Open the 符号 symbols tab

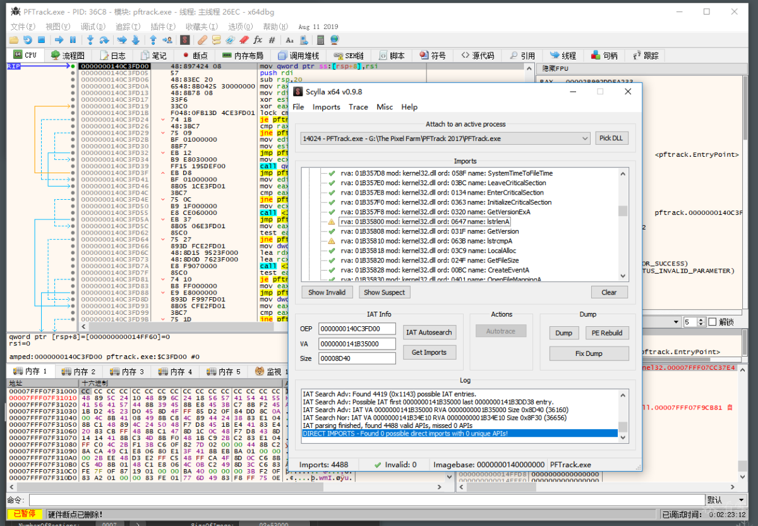(433, 55)
